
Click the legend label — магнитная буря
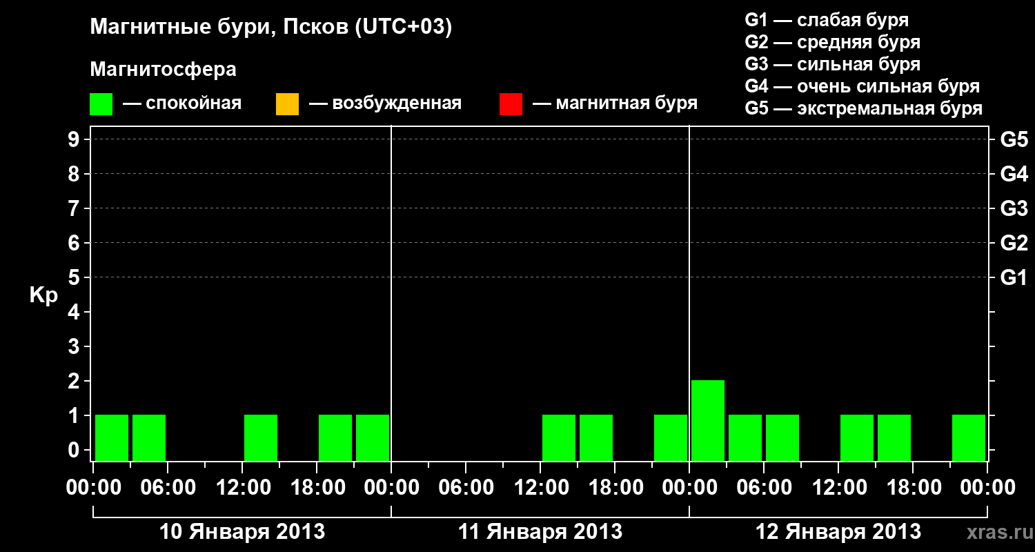pos(615,103)
